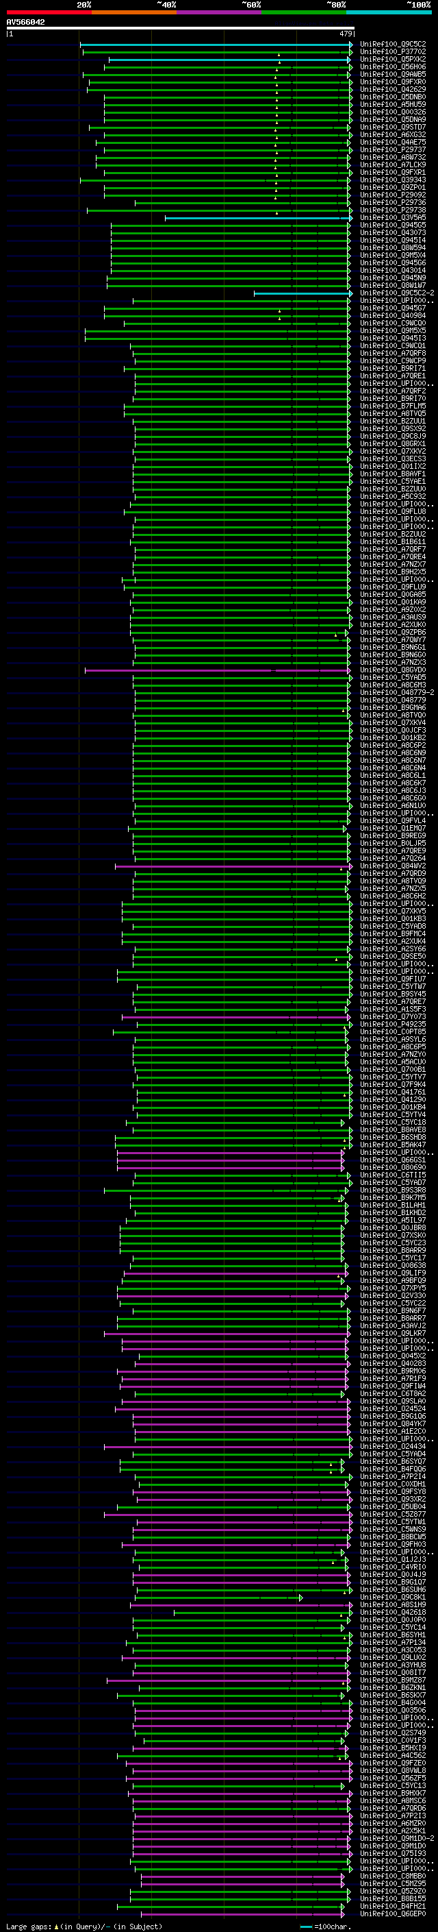Select hit label UniRef100_C5YTW7
438x1932 pixels.
coord(393,987)
